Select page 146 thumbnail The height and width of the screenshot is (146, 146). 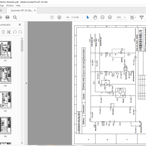[x=5, y=126]
